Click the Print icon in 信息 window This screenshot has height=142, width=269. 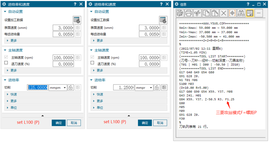[x=189, y=13]
